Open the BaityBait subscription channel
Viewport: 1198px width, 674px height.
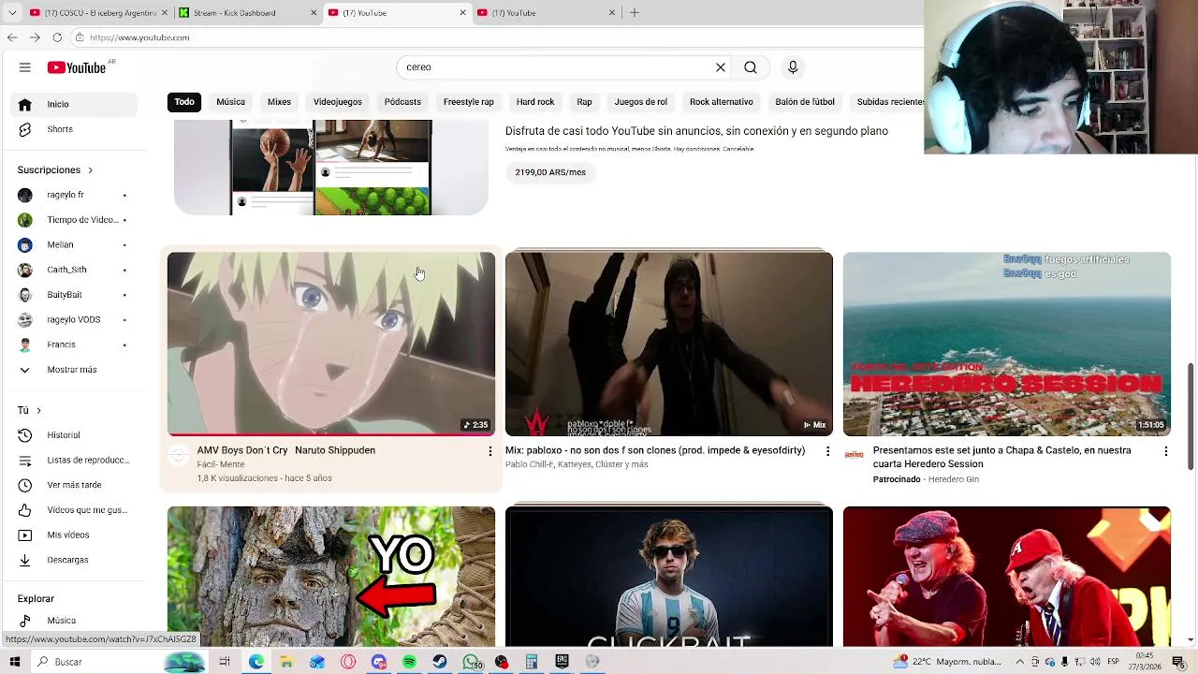73,295
